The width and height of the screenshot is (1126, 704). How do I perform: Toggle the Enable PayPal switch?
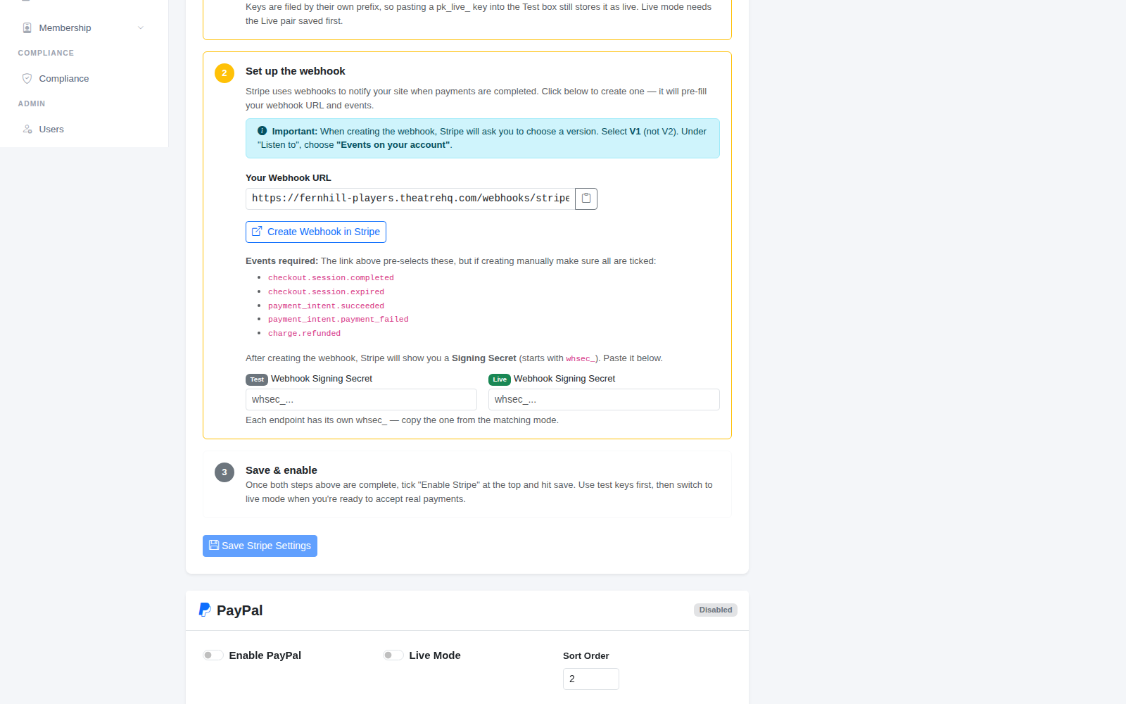pyautogui.click(x=213, y=655)
